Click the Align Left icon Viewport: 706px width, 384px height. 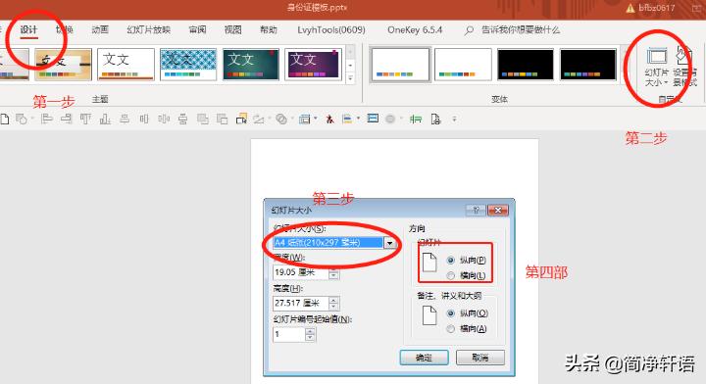click(47, 120)
